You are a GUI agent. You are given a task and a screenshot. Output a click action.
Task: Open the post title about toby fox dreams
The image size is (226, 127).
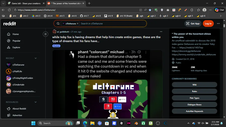106,39
